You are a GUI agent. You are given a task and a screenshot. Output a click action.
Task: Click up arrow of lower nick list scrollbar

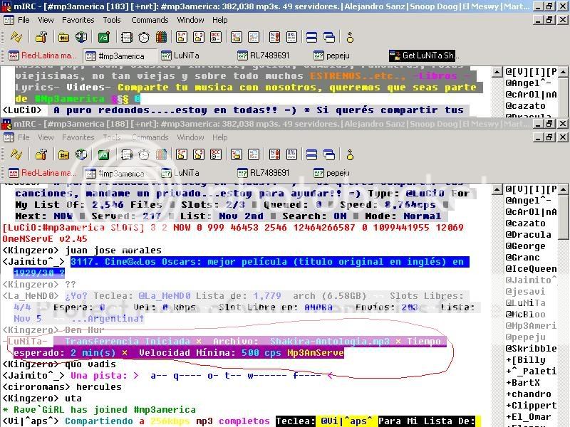click(x=563, y=189)
